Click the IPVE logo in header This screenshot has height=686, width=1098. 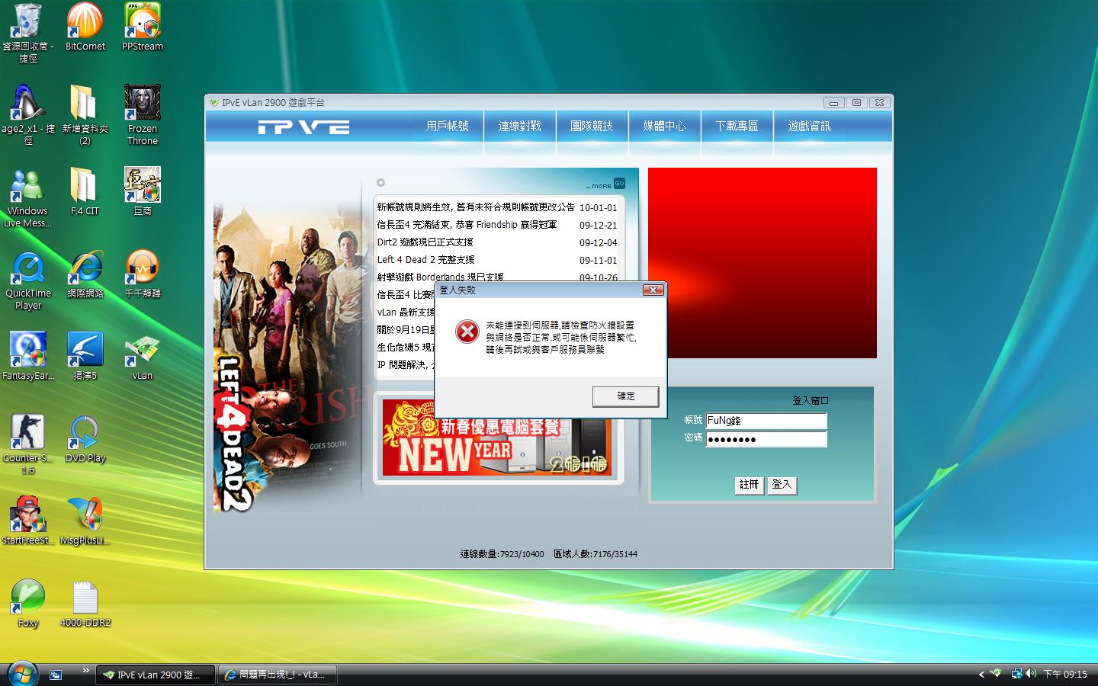[303, 127]
